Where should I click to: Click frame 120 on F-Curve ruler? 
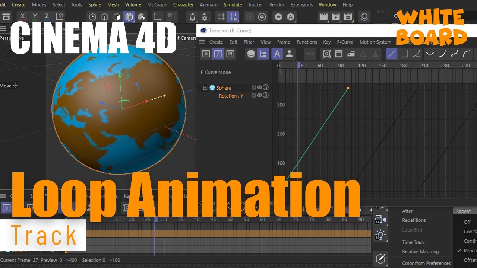pyautogui.click(x=361, y=65)
